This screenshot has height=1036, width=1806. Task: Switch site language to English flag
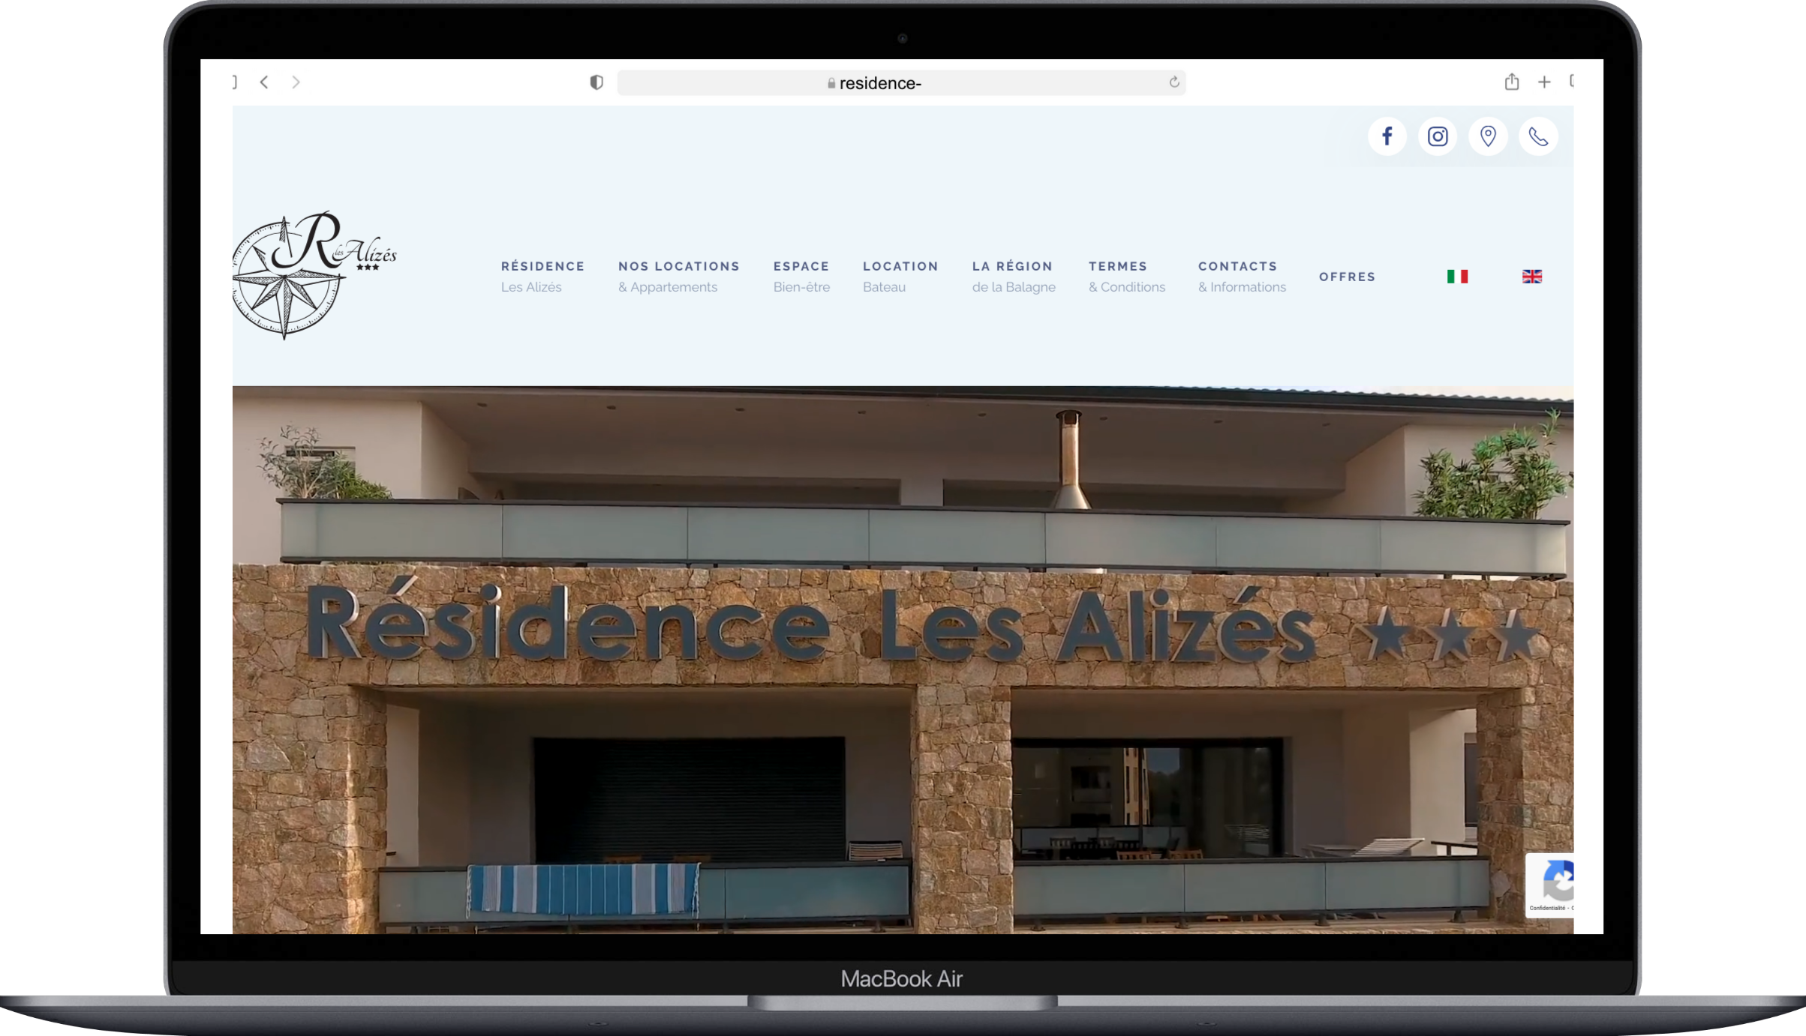(1531, 277)
